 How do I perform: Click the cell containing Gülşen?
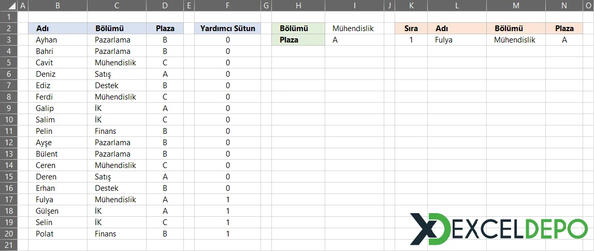[x=47, y=211]
